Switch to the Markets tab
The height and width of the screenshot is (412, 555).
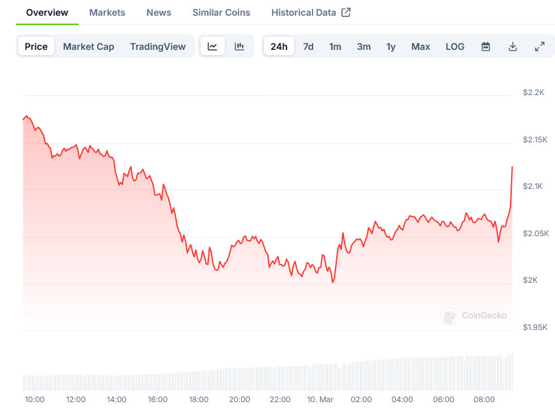coord(107,12)
